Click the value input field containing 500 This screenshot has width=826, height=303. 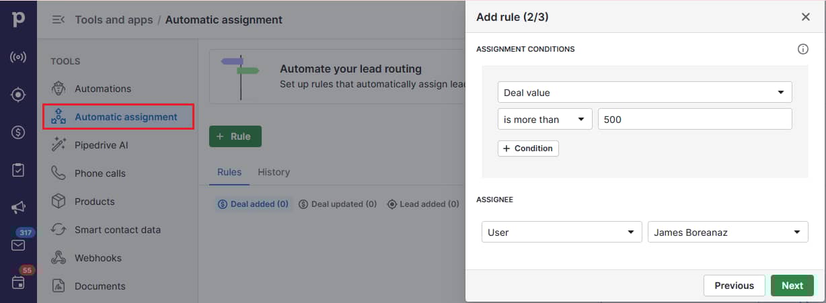coord(695,119)
